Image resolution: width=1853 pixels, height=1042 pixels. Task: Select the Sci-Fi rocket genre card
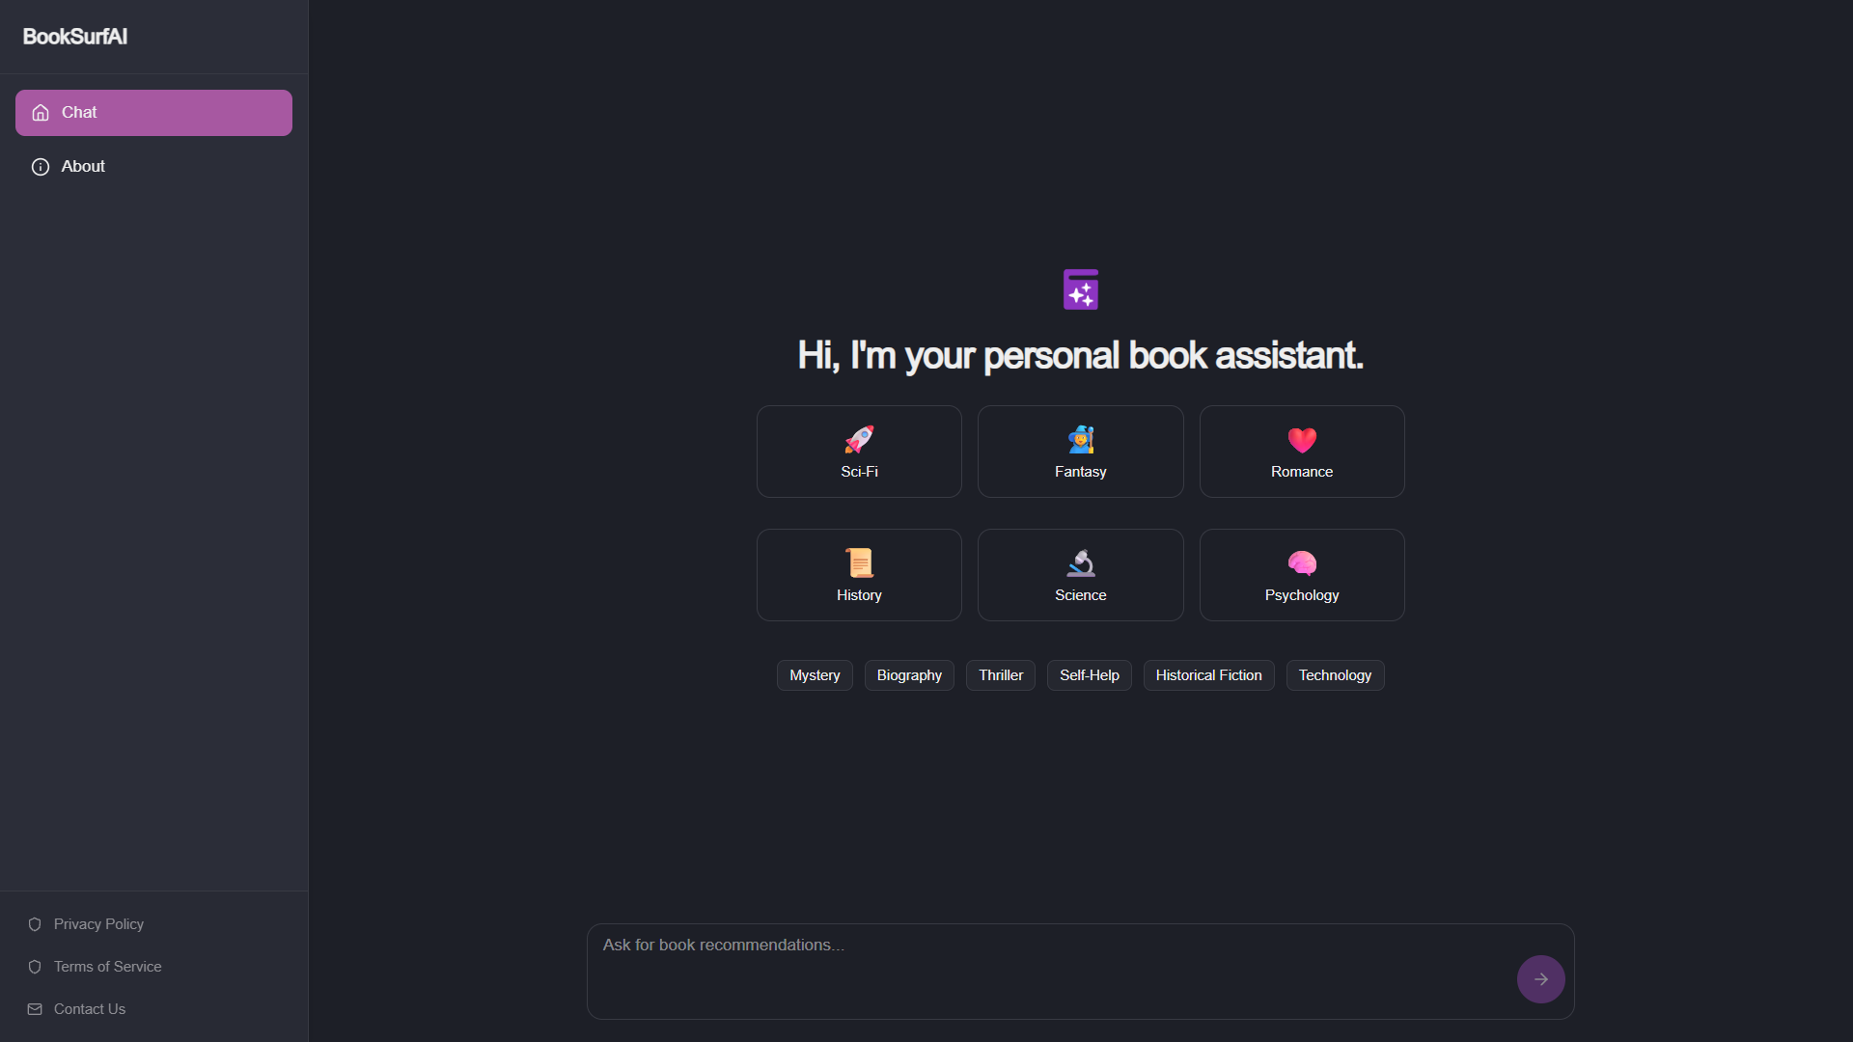tap(859, 452)
